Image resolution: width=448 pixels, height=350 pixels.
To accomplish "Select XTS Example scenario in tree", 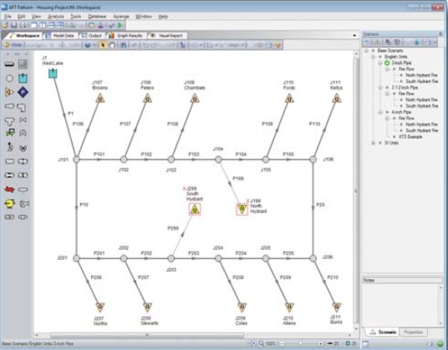I will pyautogui.click(x=410, y=137).
